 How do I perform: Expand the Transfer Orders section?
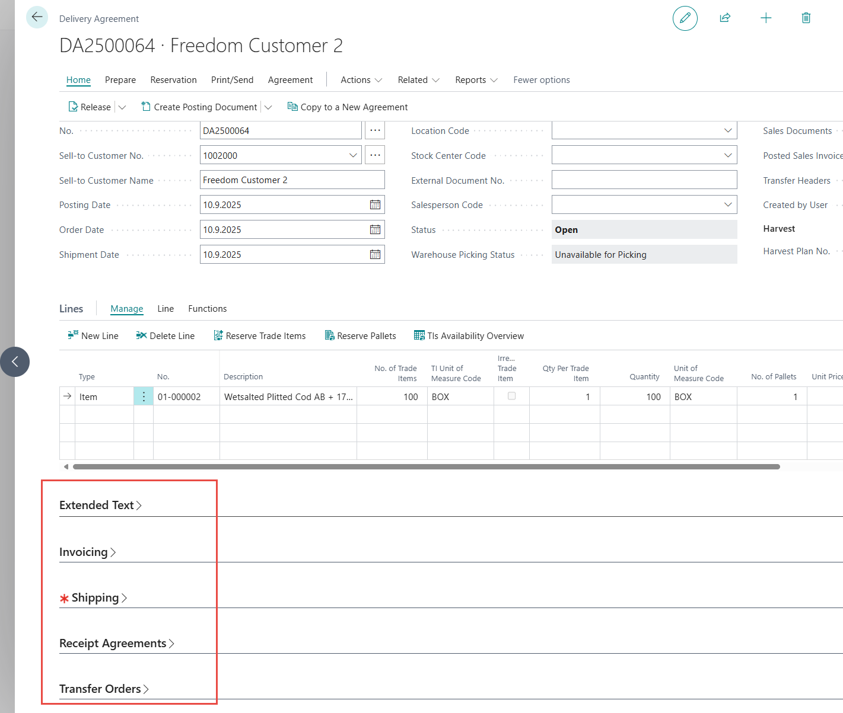click(104, 689)
